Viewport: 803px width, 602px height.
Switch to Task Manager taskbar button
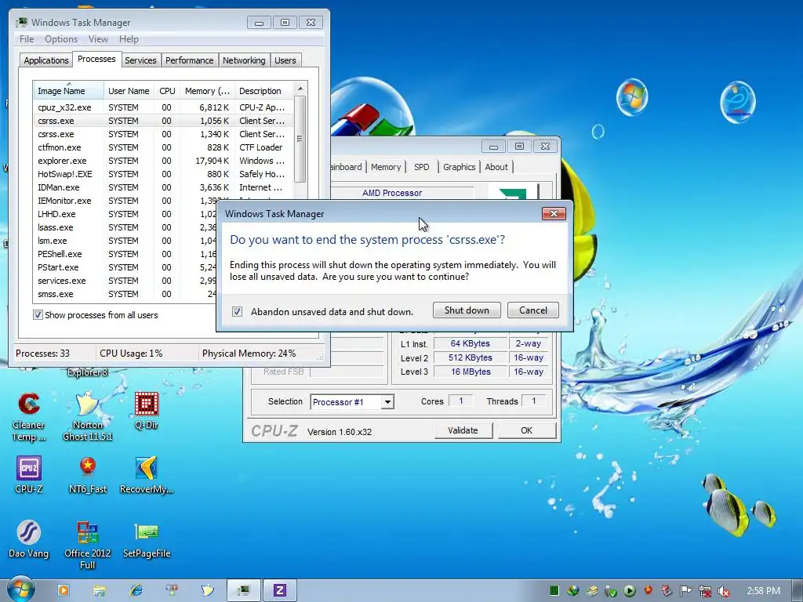(244, 590)
